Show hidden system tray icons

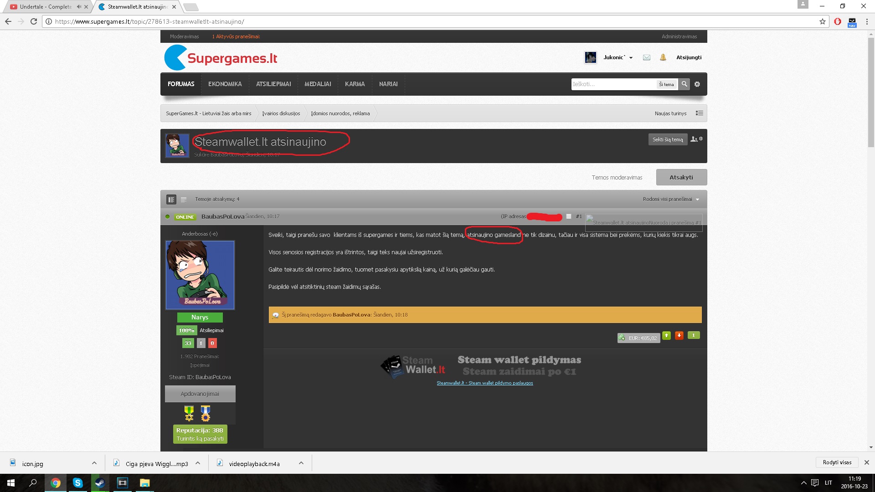pos(803,483)
